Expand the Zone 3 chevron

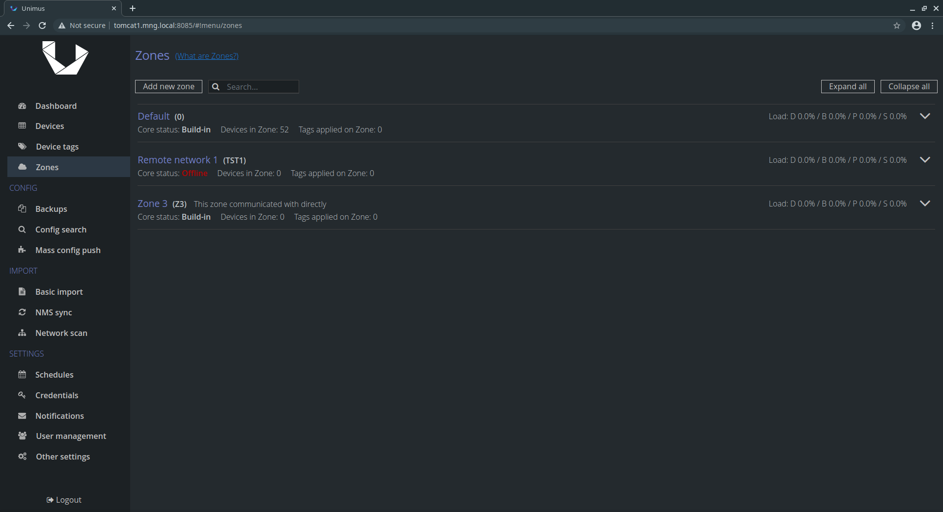click(925, 204)
